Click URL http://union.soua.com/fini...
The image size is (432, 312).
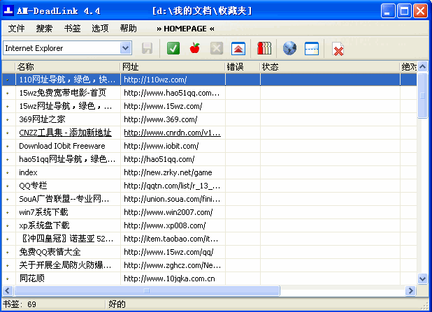(x=172, y=199)
